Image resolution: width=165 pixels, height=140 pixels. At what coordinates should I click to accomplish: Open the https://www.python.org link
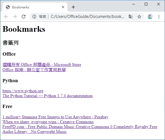coord(23,91)
